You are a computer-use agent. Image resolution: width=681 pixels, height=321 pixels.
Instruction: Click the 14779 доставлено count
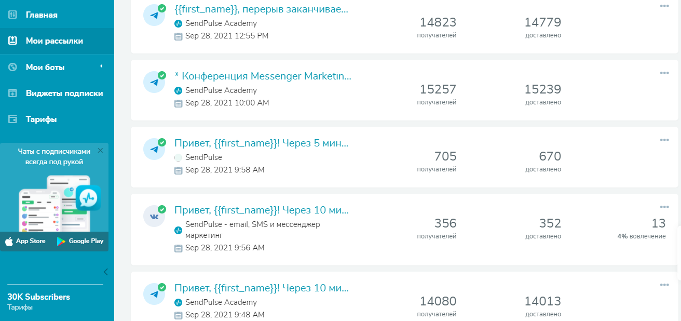(x=542, y=22)
